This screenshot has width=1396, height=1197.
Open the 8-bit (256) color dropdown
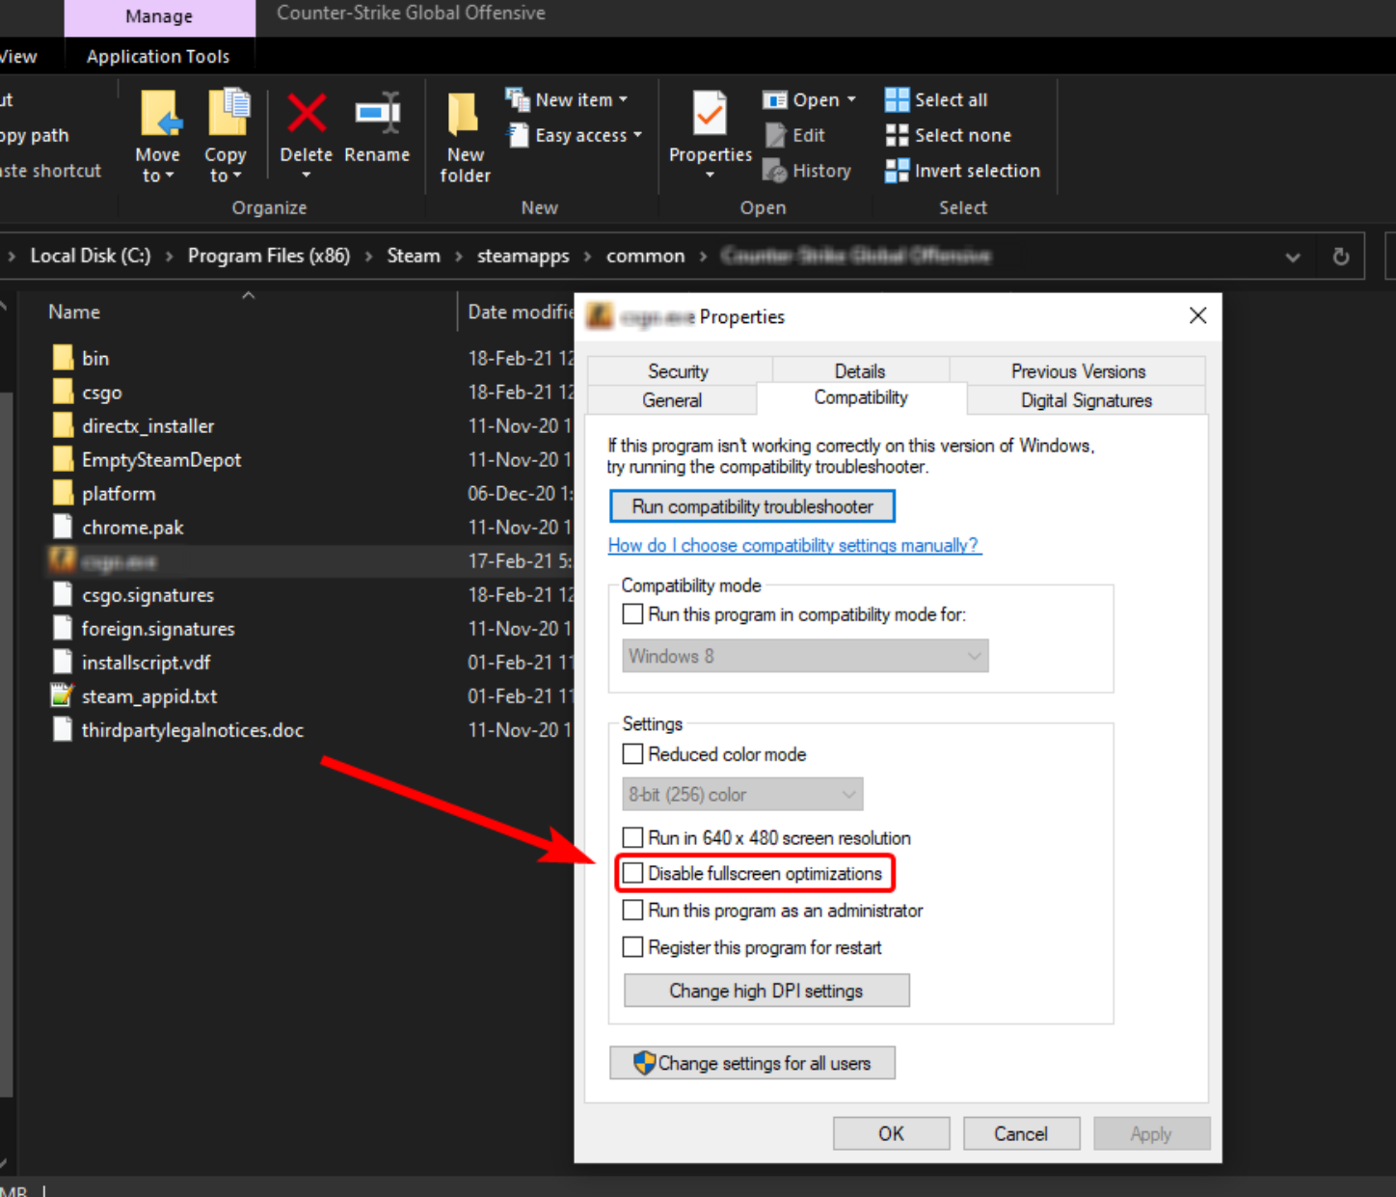pos(742,795)
